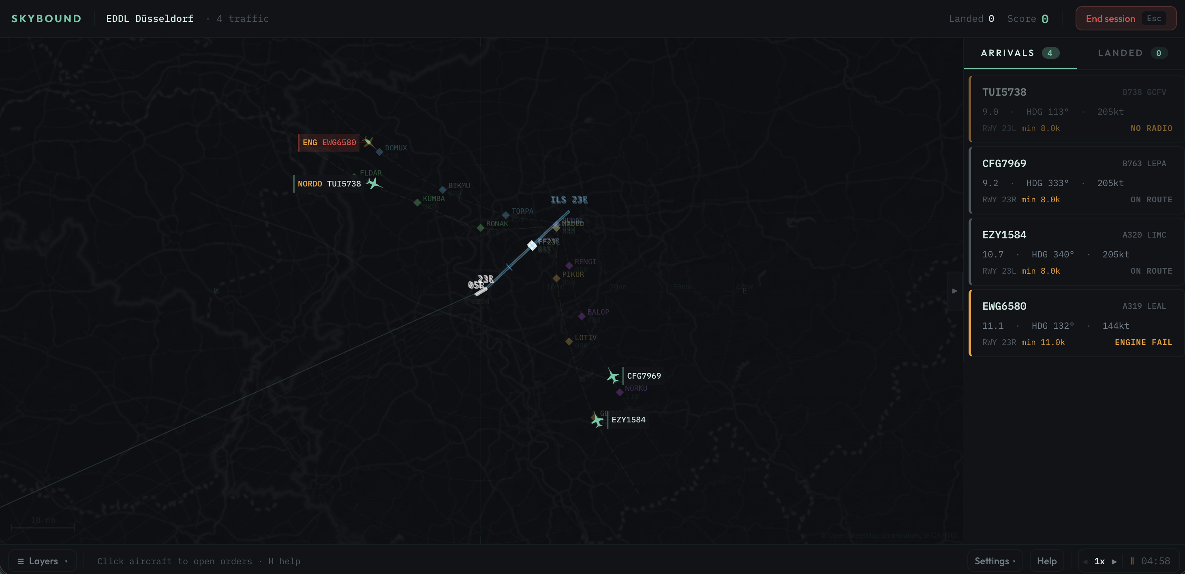Open the Layers dropdown menu

(x=42, y=561)
